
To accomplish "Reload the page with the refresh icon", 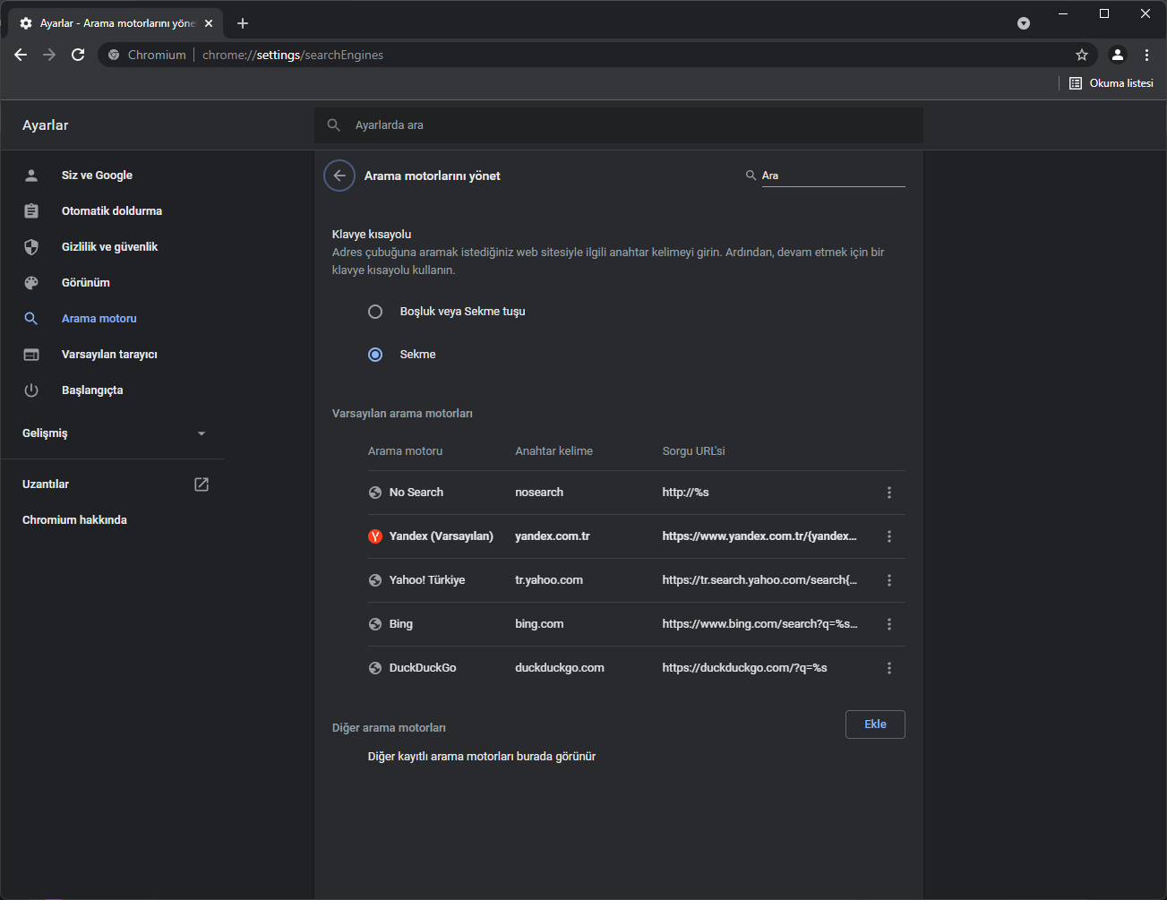I will tap(78, 55).
